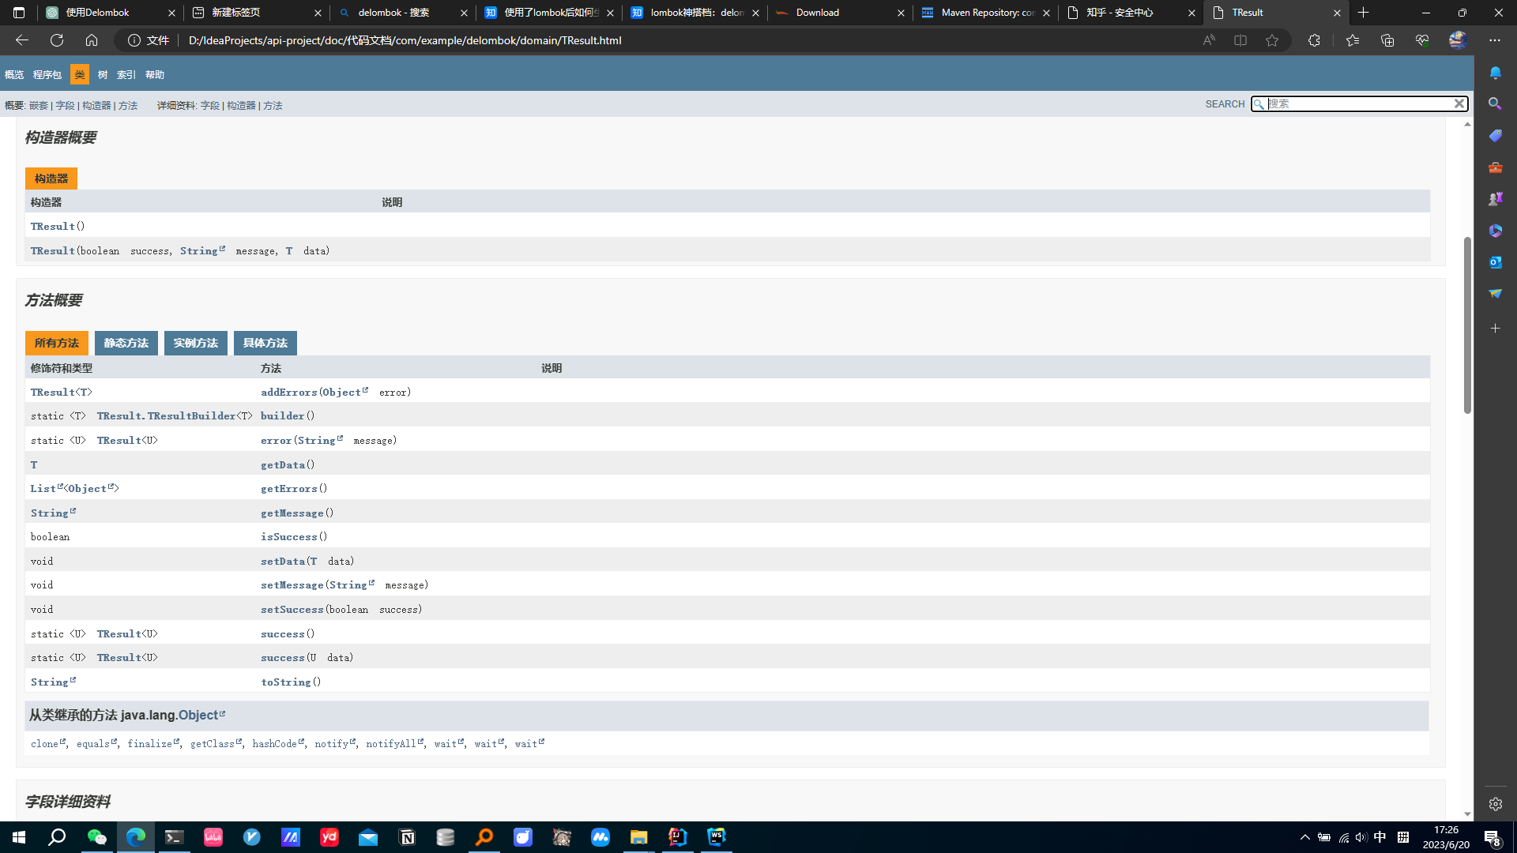1517x853 pixels.
Task: Click sidebar notifications bell icon
Action: (1495, 73)
